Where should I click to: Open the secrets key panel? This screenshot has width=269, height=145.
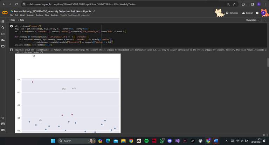[x=3, y=40]
